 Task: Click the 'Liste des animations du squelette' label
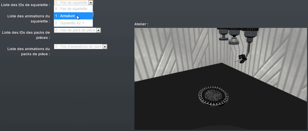29,19
